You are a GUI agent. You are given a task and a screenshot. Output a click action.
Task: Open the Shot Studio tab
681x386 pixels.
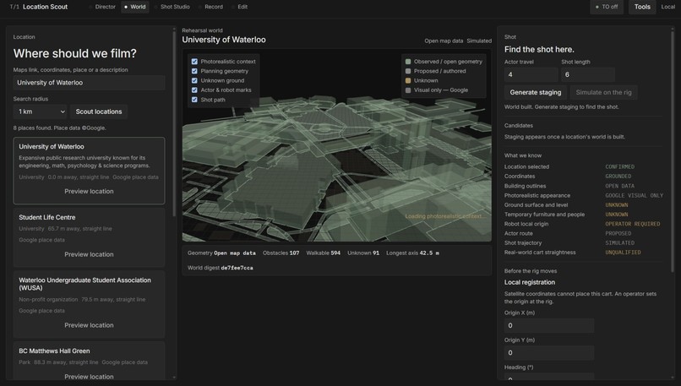(x=172, y=7)
